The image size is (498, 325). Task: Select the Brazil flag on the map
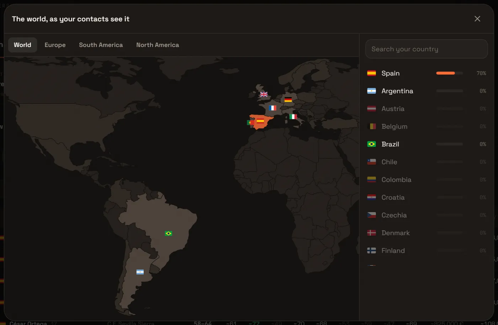click(169, 234)
